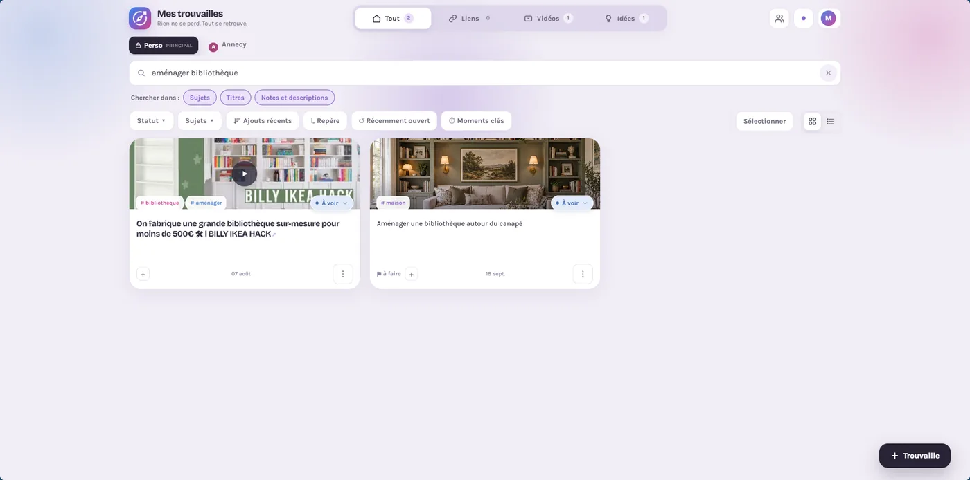The image size is (970, 480).
Task: Focus the search input field
Action: (485, 73)
